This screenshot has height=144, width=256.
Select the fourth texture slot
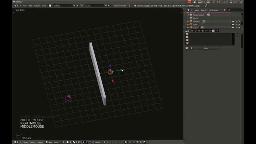(x=209, y=43)
